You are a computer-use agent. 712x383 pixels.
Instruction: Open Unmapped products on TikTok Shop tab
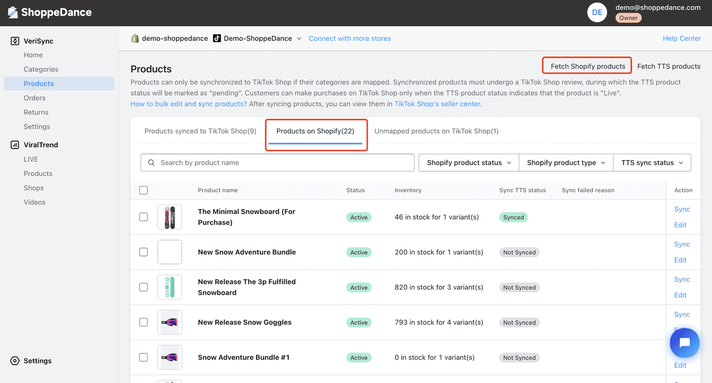pyautogui.click(x=436, y=131)
